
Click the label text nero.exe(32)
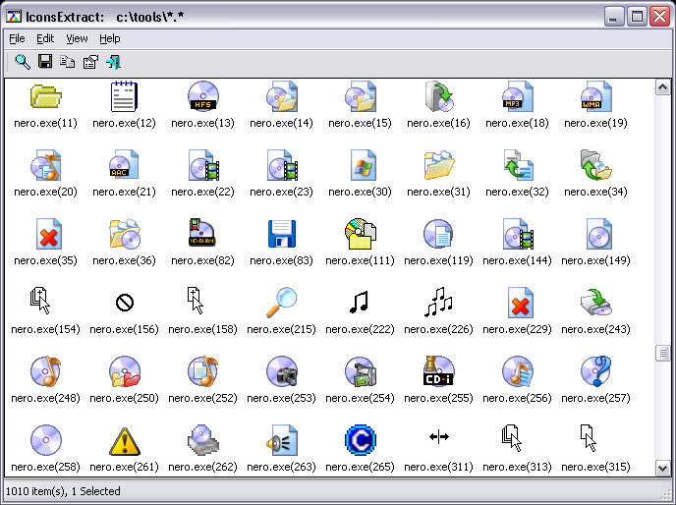click(x=518, y=192)
